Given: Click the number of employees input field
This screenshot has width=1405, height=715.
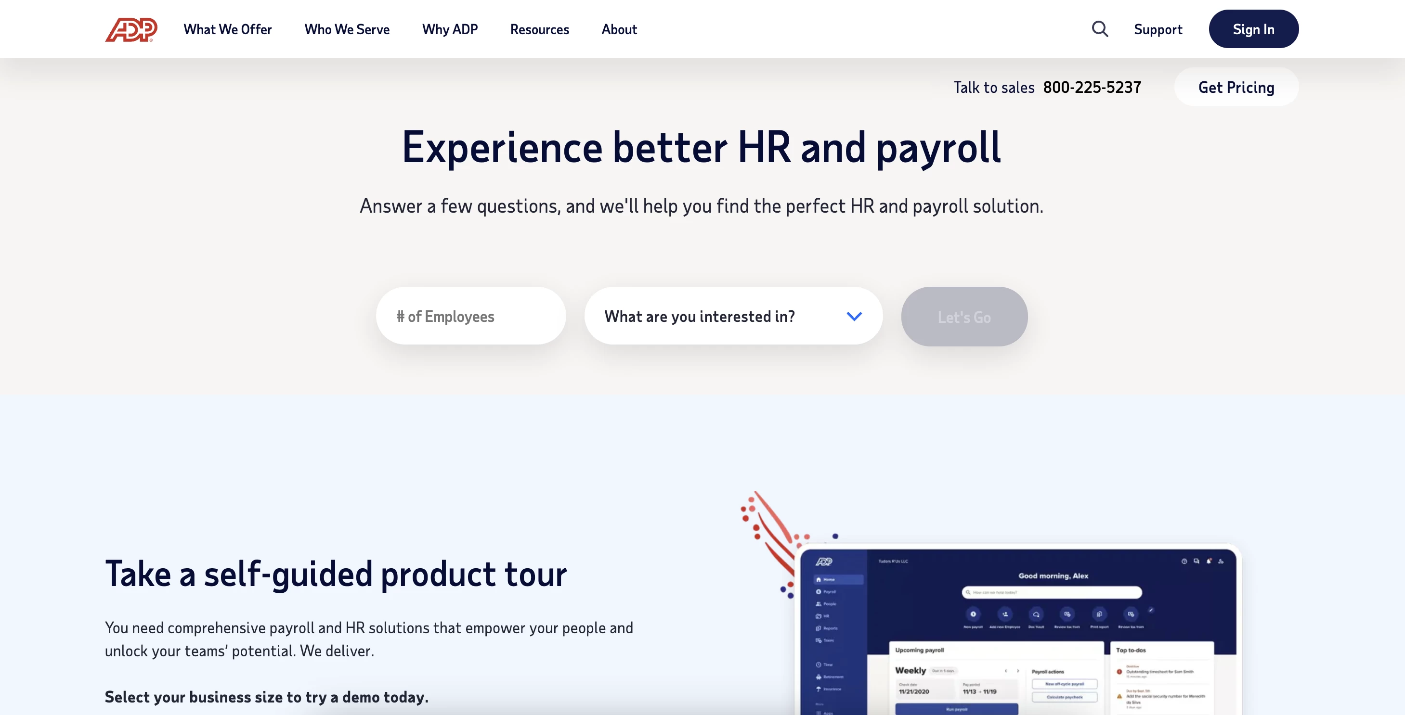Looking at the screenshot, I should (x=471, y=316).
